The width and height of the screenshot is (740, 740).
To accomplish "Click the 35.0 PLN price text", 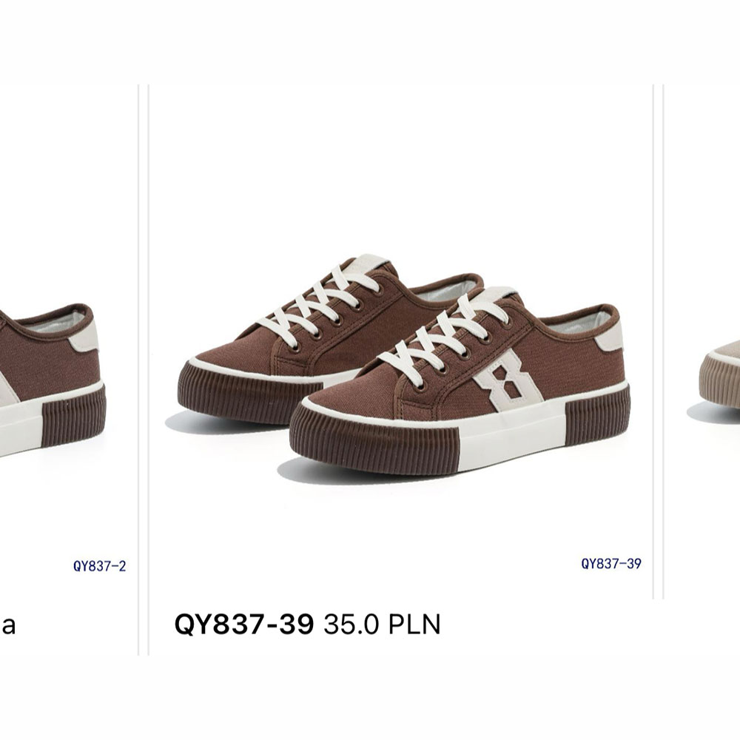I will pos(383,625).
